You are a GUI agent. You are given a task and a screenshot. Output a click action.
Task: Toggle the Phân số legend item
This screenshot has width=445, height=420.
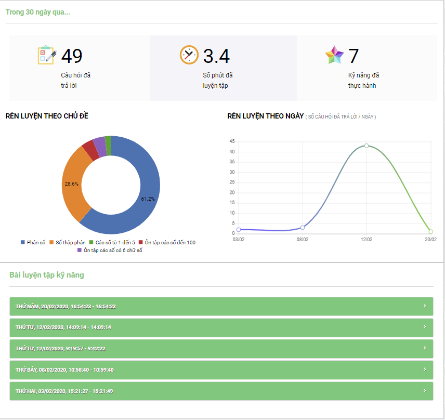33,243
